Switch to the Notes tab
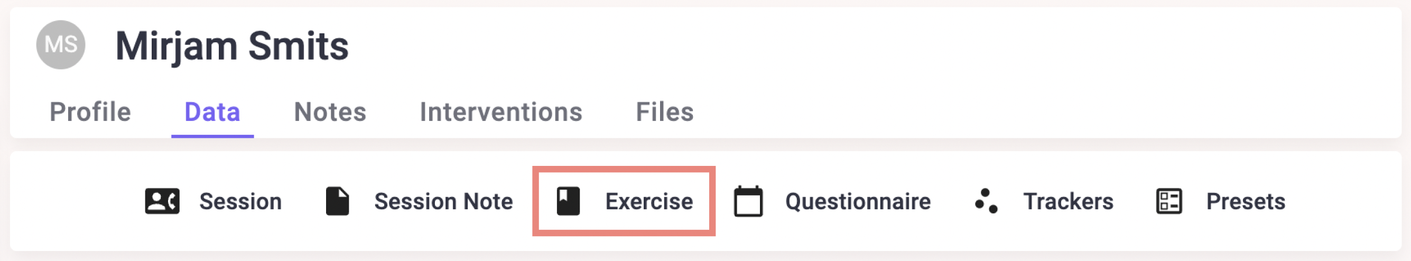Image resolution: width=1411 pixels, height=261 pixels. 330,112
